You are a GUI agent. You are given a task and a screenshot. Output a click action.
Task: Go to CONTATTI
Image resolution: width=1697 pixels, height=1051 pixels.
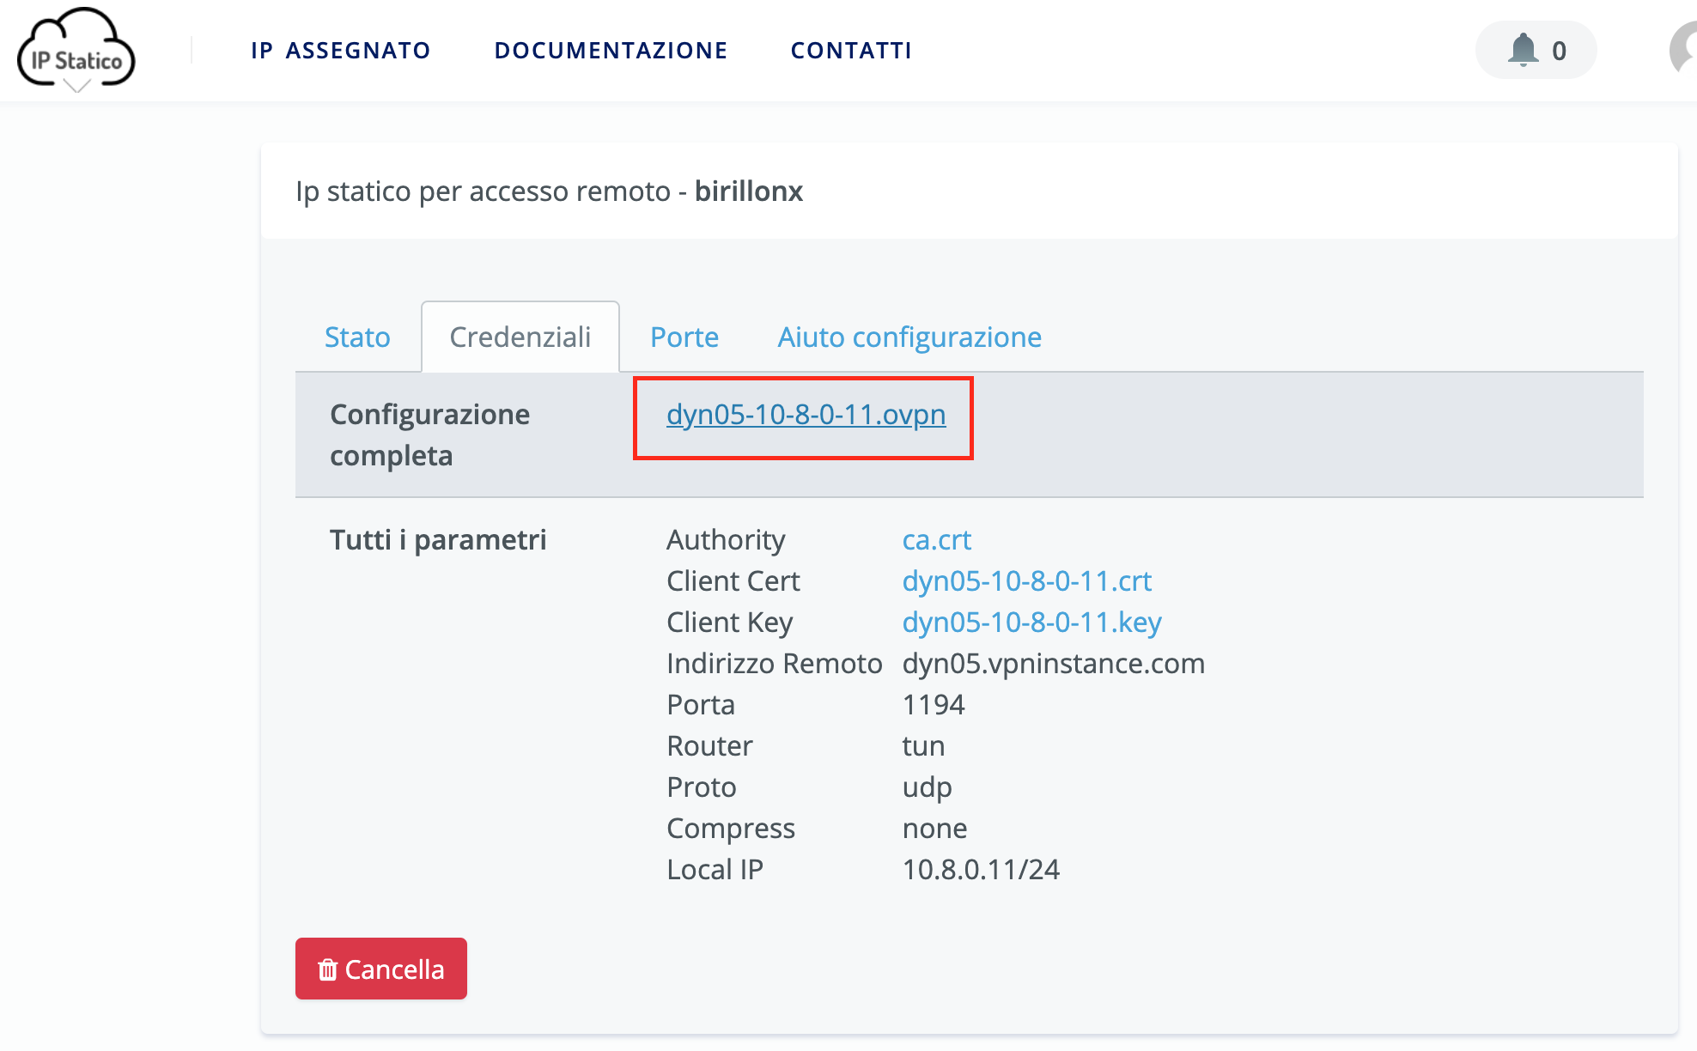pos(851,50)
